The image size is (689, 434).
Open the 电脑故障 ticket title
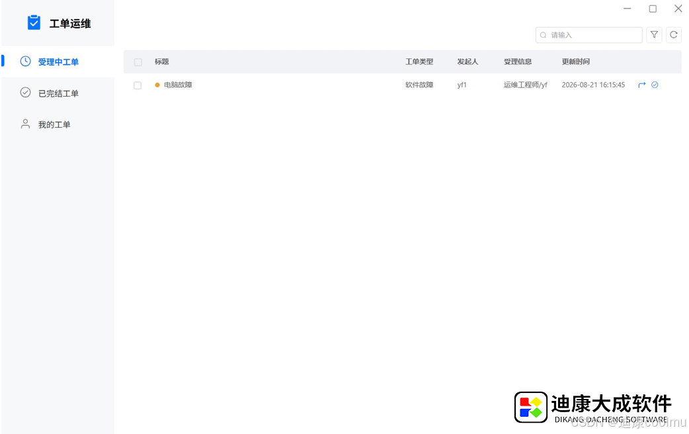pyautogui.click(x=178, y=85)
